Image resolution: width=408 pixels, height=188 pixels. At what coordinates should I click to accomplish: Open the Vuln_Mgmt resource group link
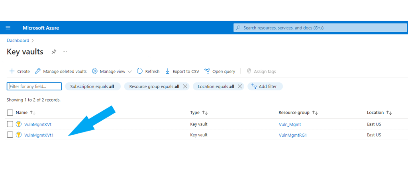click(x=290, y=124)
